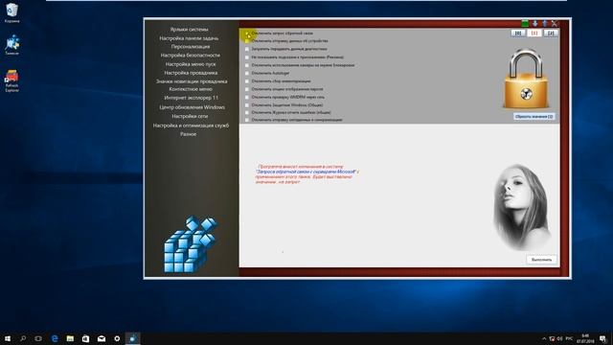Screen dimensions: 613x345
Task: Select the Tweaker desktop shortcut
Action: (11, 45)
